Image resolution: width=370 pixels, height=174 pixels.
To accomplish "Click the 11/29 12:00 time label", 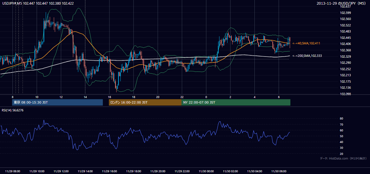I will click(x=61, y=171).
